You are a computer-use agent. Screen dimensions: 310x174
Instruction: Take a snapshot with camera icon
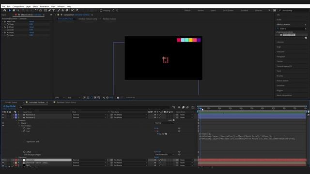tap(118, 98)
